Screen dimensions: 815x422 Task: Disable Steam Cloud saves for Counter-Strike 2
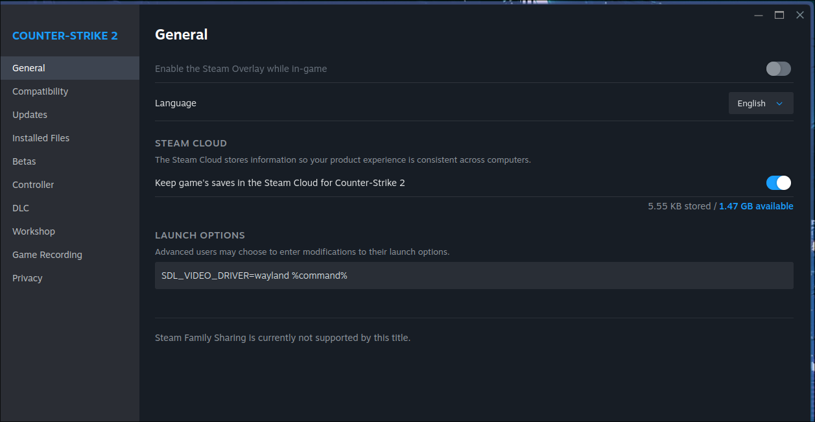[779, 183]
